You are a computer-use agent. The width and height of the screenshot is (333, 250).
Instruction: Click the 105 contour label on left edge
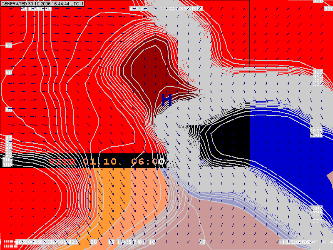point(8,165)
